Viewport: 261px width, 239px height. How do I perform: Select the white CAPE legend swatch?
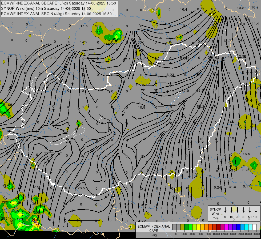point(254,227)
